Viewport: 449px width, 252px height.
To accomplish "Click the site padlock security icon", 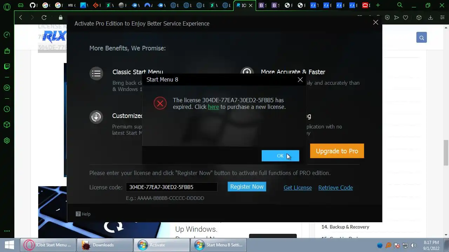I will tap(61, 17).
